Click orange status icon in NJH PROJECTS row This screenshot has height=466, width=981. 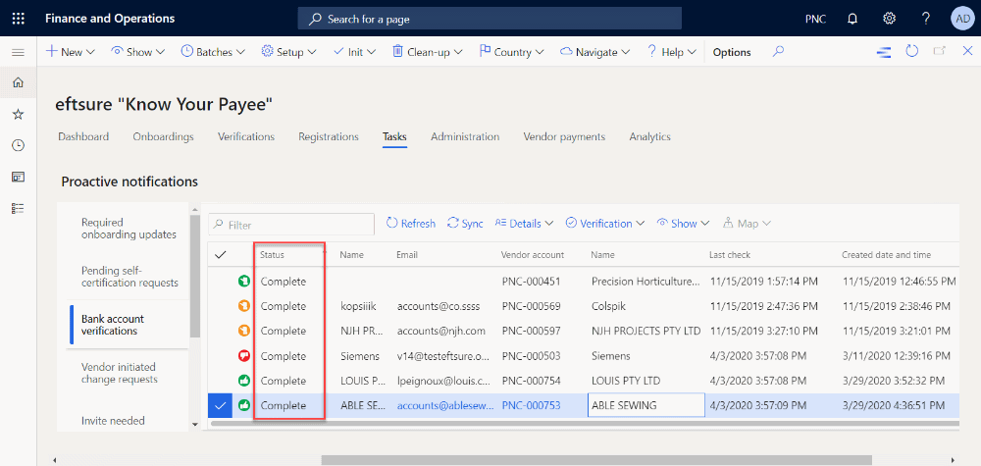[244, 331]
